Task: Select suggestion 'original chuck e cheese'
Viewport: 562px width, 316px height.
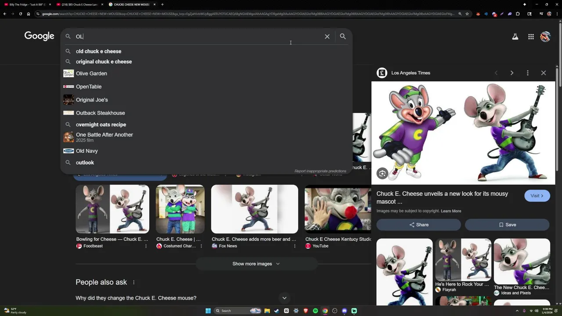Action: tap(206, 62)
